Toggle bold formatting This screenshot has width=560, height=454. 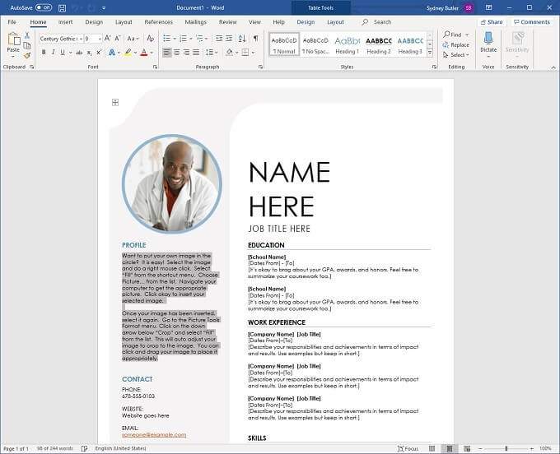(x=44, y=53)
